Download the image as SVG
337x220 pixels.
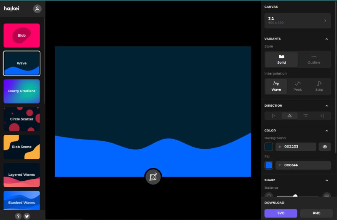281,213
